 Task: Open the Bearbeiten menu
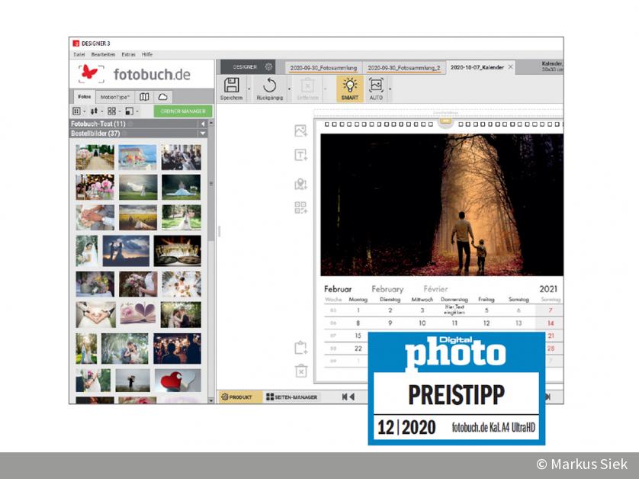pyautogui.click(x=103, y=55)
